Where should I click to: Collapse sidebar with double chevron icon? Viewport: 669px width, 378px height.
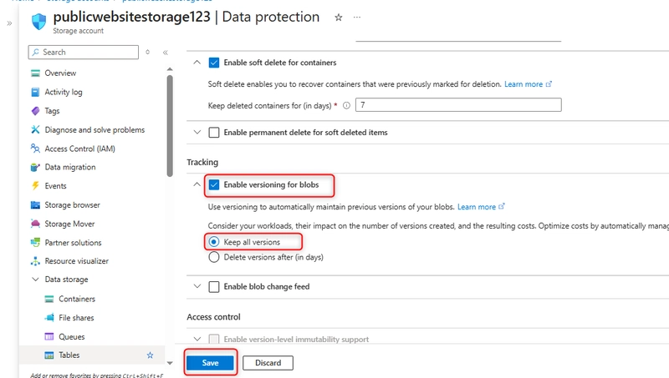pos(165,53)
